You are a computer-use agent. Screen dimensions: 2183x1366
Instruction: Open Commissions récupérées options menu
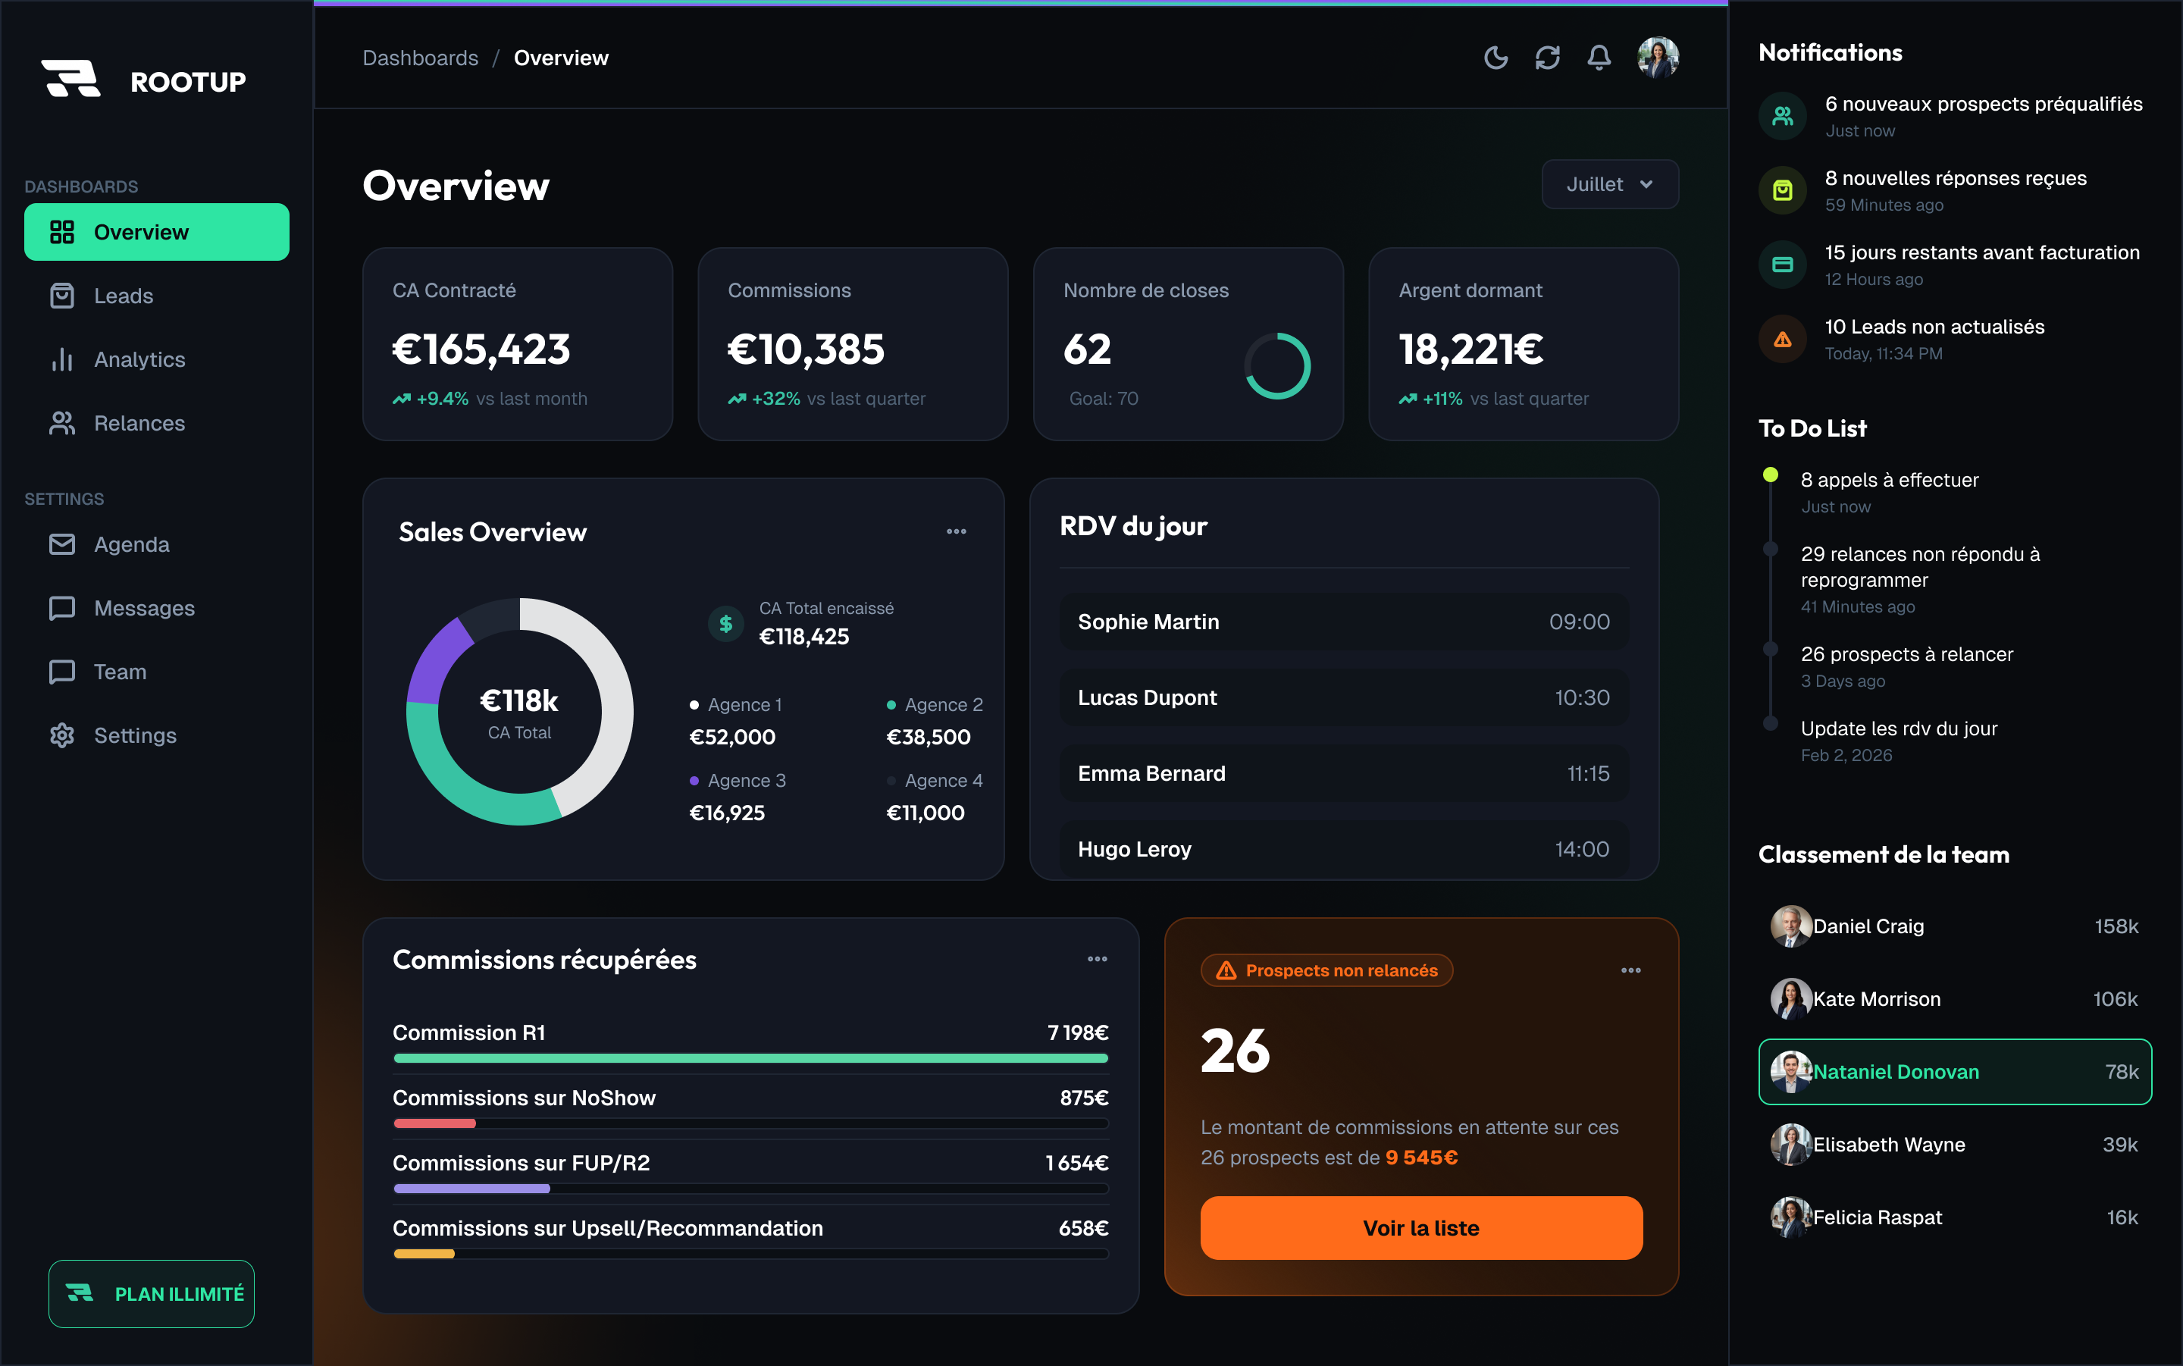point(1098,958)
